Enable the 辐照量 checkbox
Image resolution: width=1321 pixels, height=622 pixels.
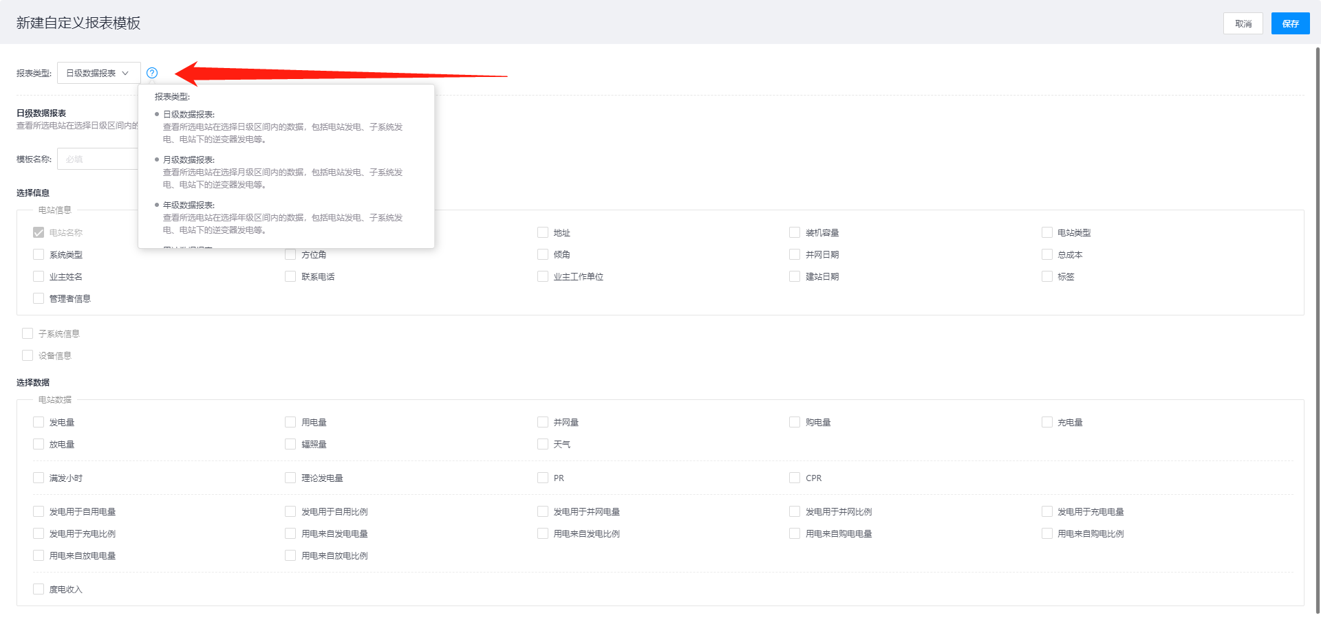coord(290,445)
